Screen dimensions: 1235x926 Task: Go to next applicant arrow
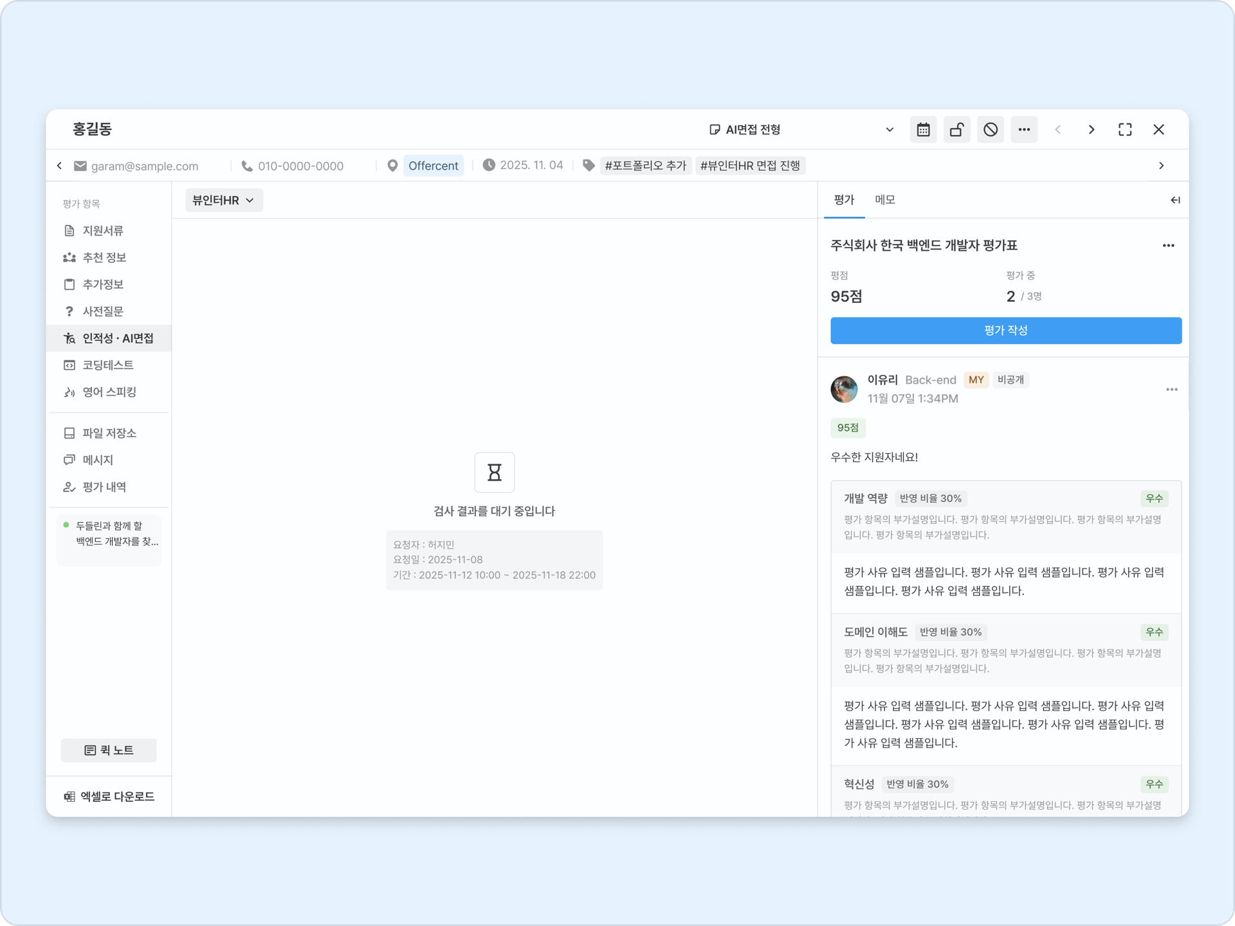[x=1091, y=130]
